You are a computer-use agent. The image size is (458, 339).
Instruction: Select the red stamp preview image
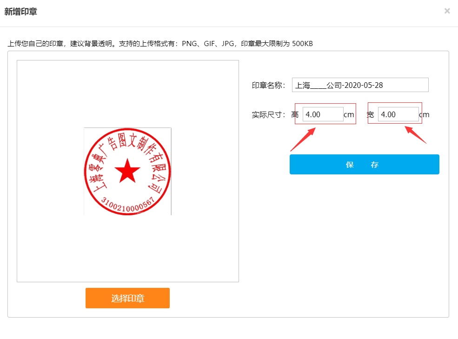tap(127, 171)
